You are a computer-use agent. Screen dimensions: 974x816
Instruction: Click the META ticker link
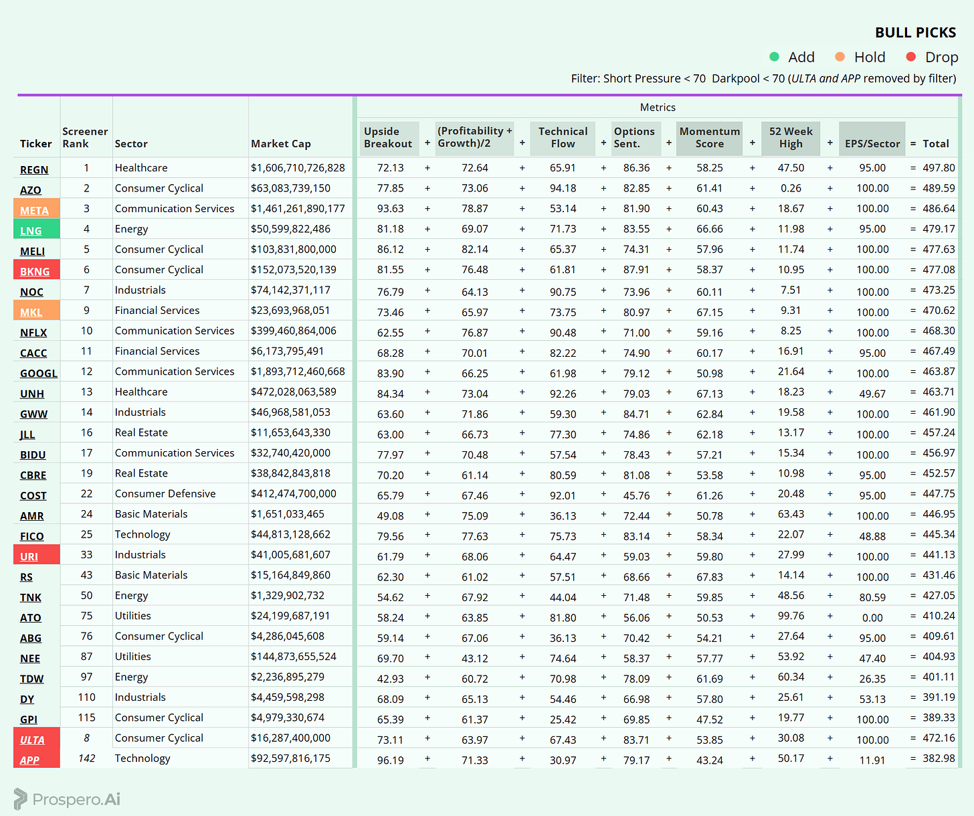coord(34,210)
